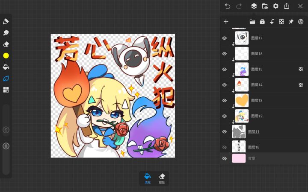The width and height of the screenshot is (308, 192).
Task: Show hidden layer 图层18
Action: click(x=224, y=147)
